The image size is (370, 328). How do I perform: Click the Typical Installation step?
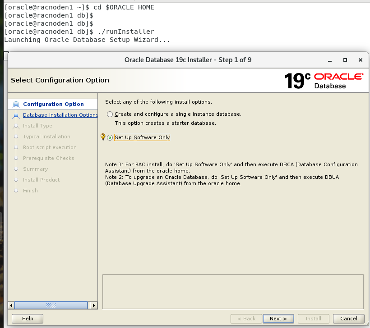[x=46, y=137]
